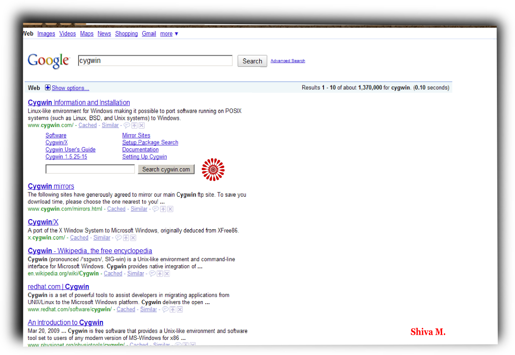The height and width of the screenshot is (355, 515).
Task: Click the green URL 'www.cygwin.com/mirrors.html'
Action: (x=65, y=209)
